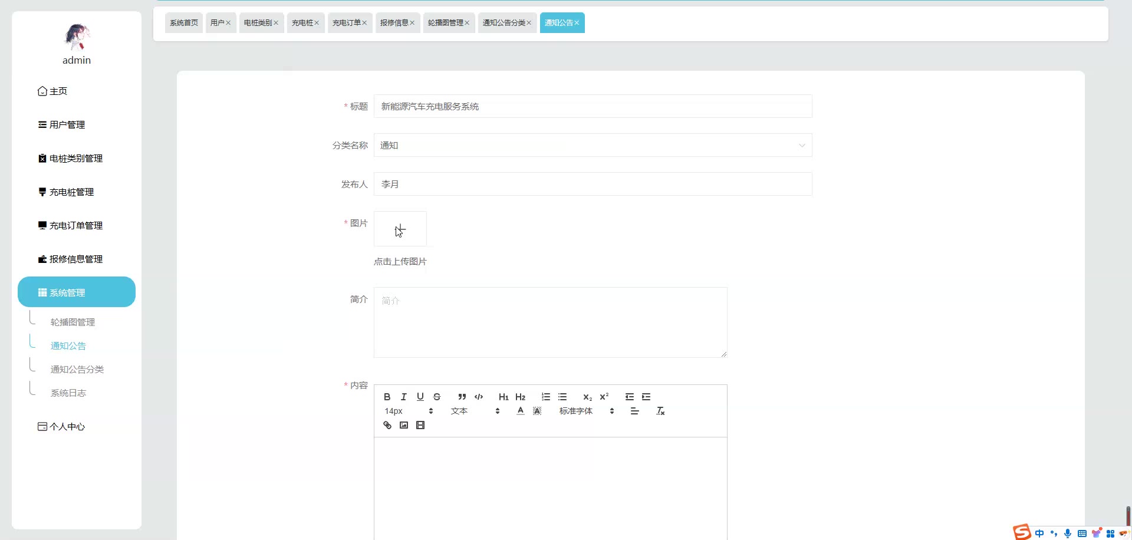
Task: Open the 分类名称 dropdown showing 通知
Action: 593,146
